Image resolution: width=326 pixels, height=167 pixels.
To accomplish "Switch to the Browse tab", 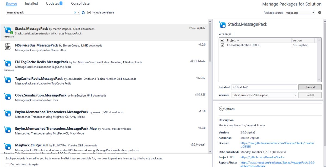I will [11, 4].
